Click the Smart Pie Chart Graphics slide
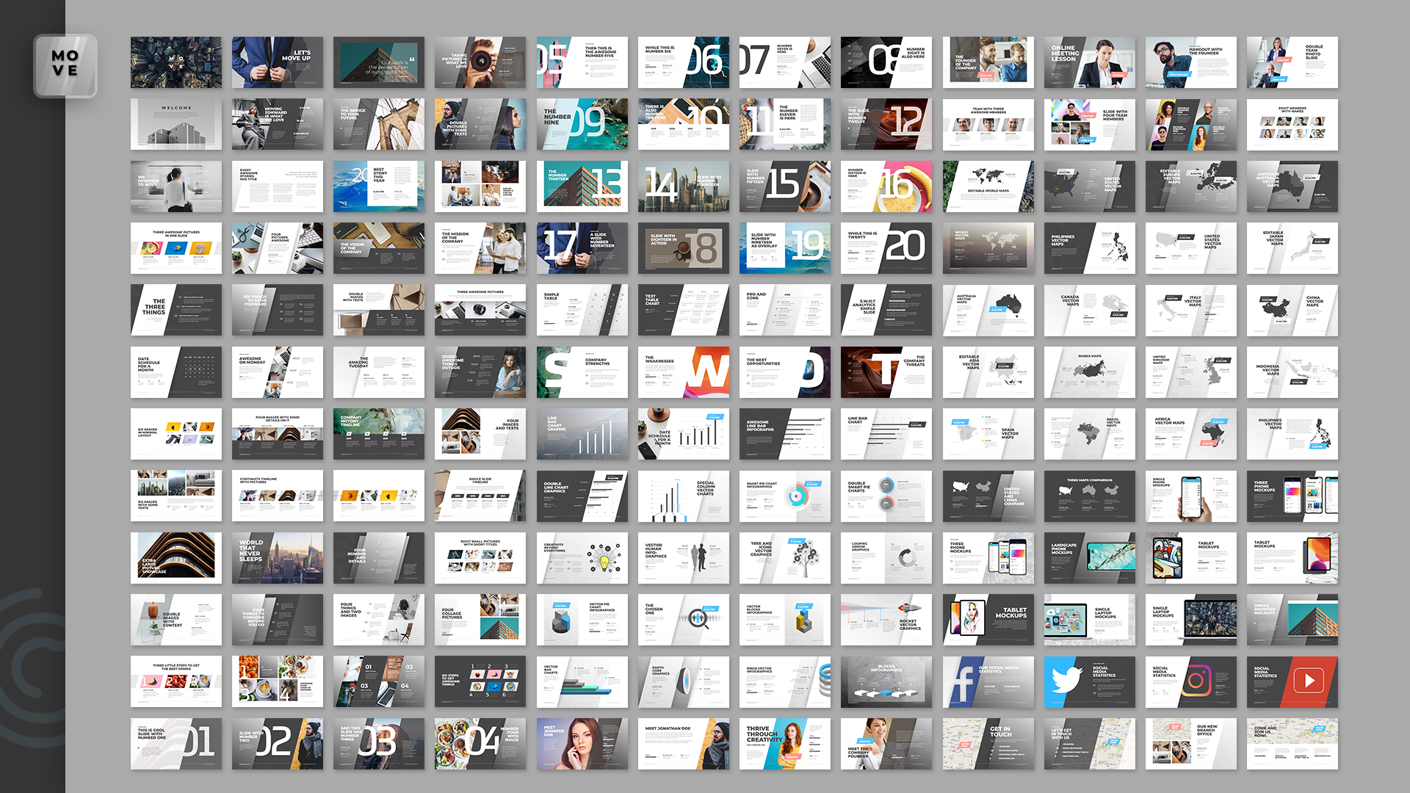Screen dimensions: 1410x793 (785, 496)
